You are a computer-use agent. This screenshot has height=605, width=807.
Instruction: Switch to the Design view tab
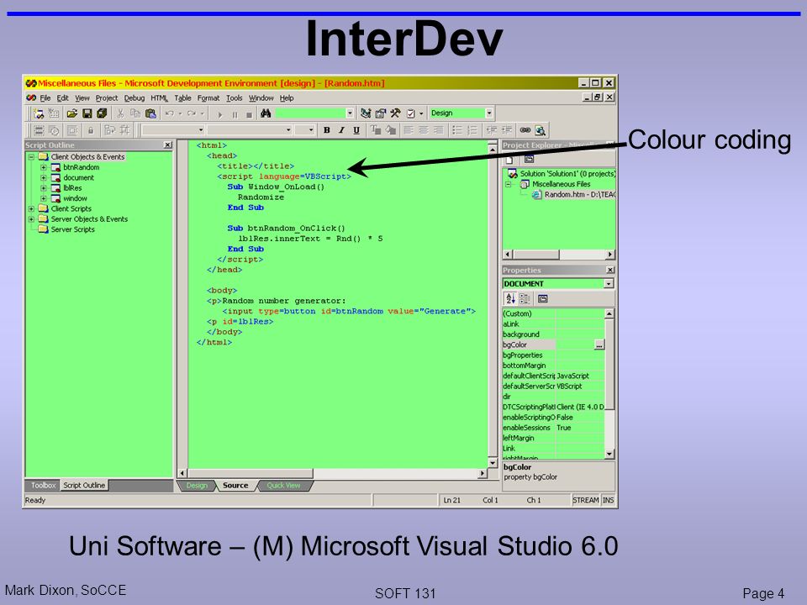click(197, 485)
